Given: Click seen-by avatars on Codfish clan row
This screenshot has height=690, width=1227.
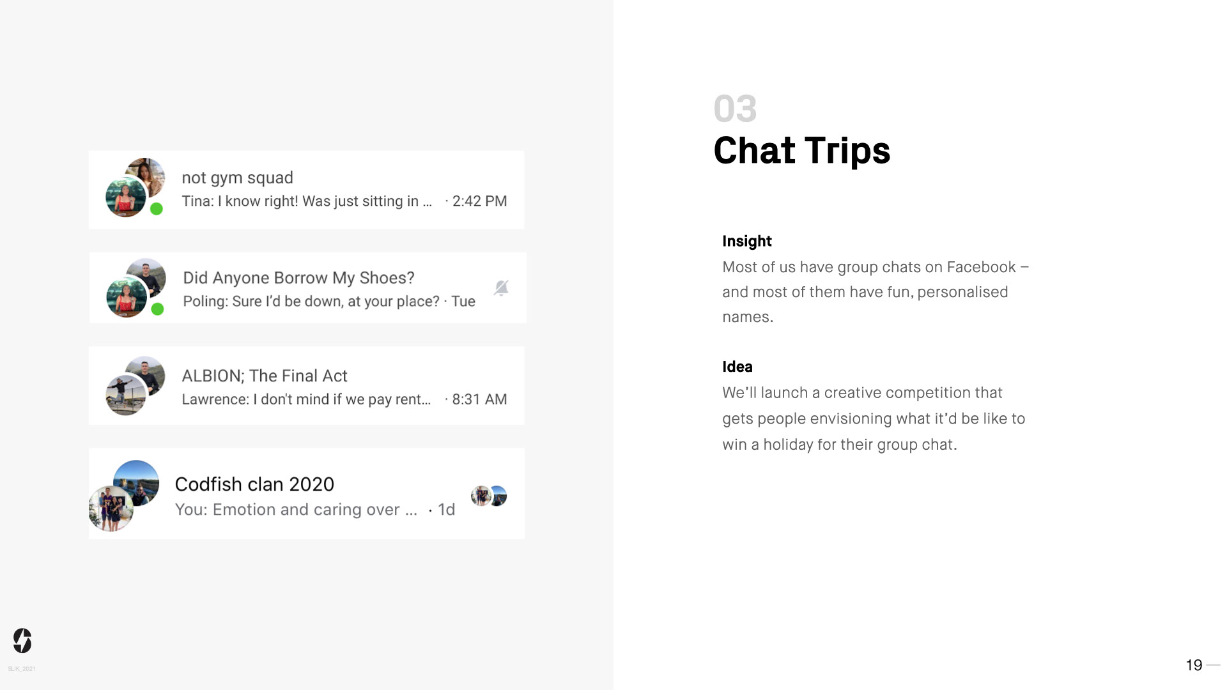Looking at the screenshot, I should point(489,496).
